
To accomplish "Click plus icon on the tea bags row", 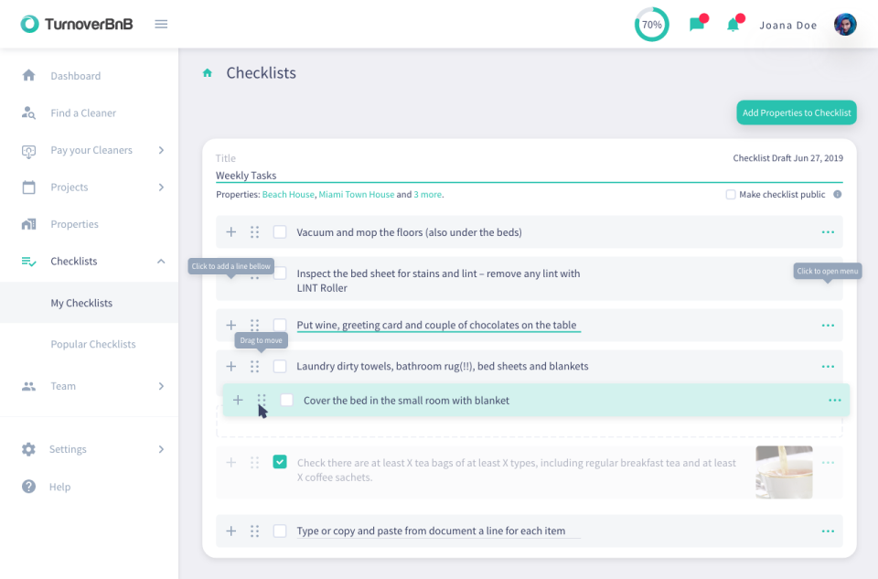I will coord(230,463).
